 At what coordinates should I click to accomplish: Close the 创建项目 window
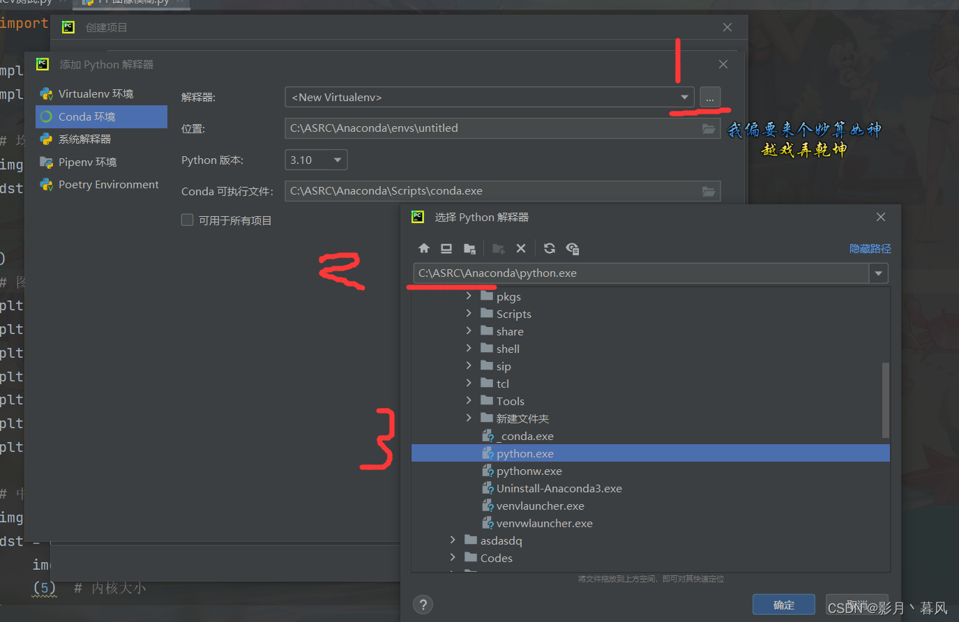[727, 27]
